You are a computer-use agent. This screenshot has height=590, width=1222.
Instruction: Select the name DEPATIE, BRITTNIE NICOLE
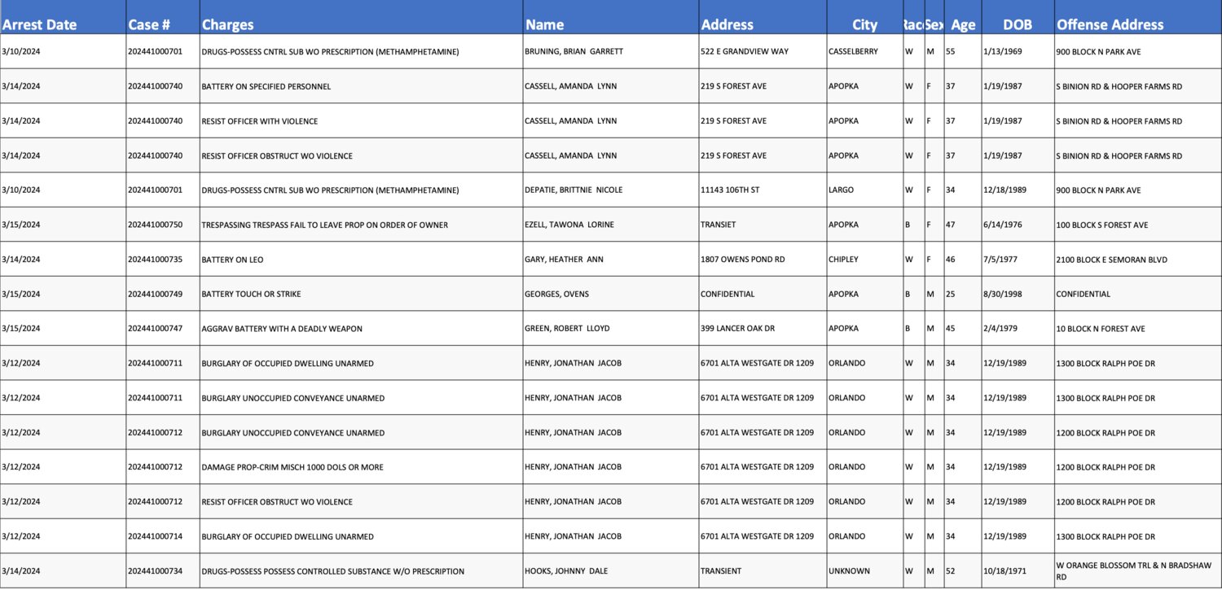point(574,190)
